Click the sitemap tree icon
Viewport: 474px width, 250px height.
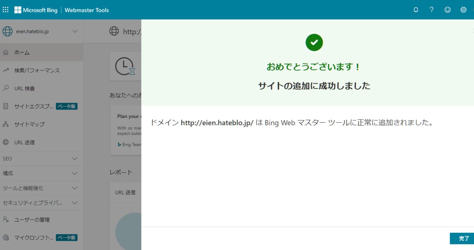point(6,124)
